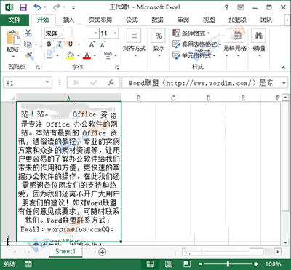Screen dimensions: 291x270
Task: Toggle Bold formatting
Action: [49, 44]
